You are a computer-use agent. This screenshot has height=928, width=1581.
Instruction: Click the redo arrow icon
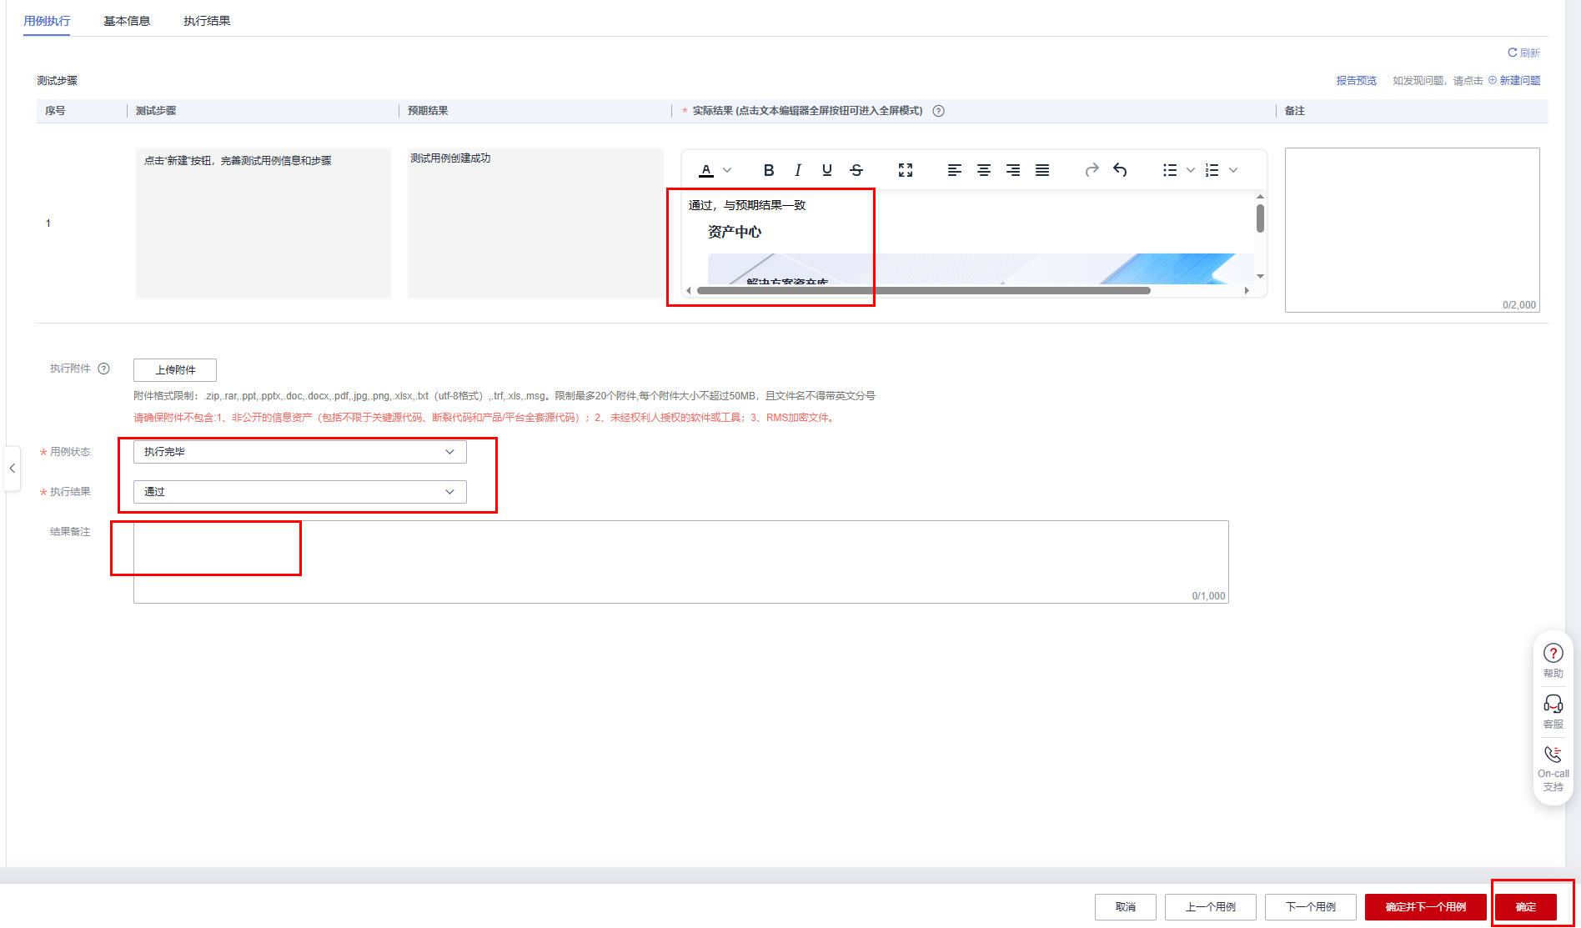point(1092,170)
